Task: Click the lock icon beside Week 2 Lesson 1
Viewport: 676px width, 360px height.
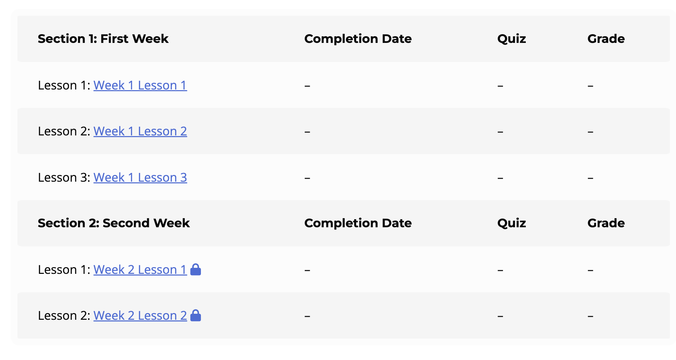Action: (196, 269)
